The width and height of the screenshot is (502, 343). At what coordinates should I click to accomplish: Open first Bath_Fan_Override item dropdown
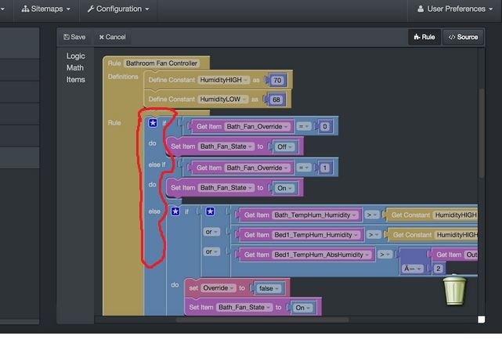coord(257,127)
